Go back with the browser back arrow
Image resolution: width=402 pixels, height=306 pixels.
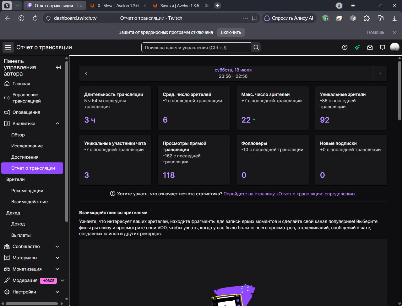click(x=8, y=18)
